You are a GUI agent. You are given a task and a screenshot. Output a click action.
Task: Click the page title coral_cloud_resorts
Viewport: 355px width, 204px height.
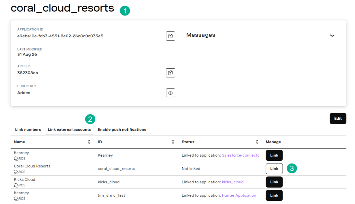click(x=62, y=8)
